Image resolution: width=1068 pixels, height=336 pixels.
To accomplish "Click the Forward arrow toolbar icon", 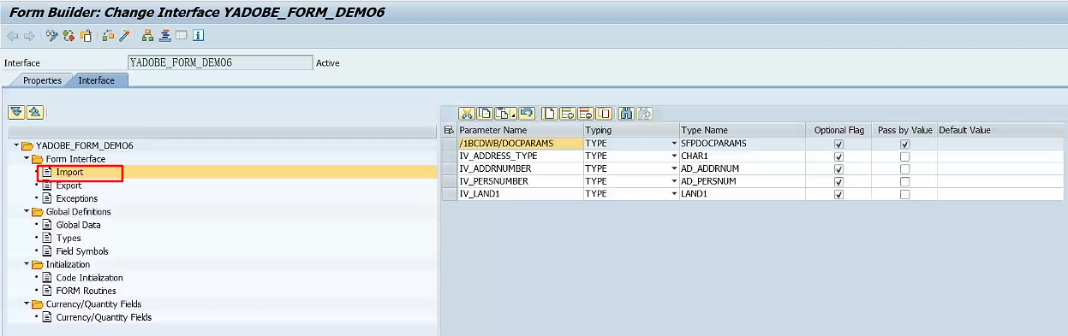I will (x=29, y=36).
